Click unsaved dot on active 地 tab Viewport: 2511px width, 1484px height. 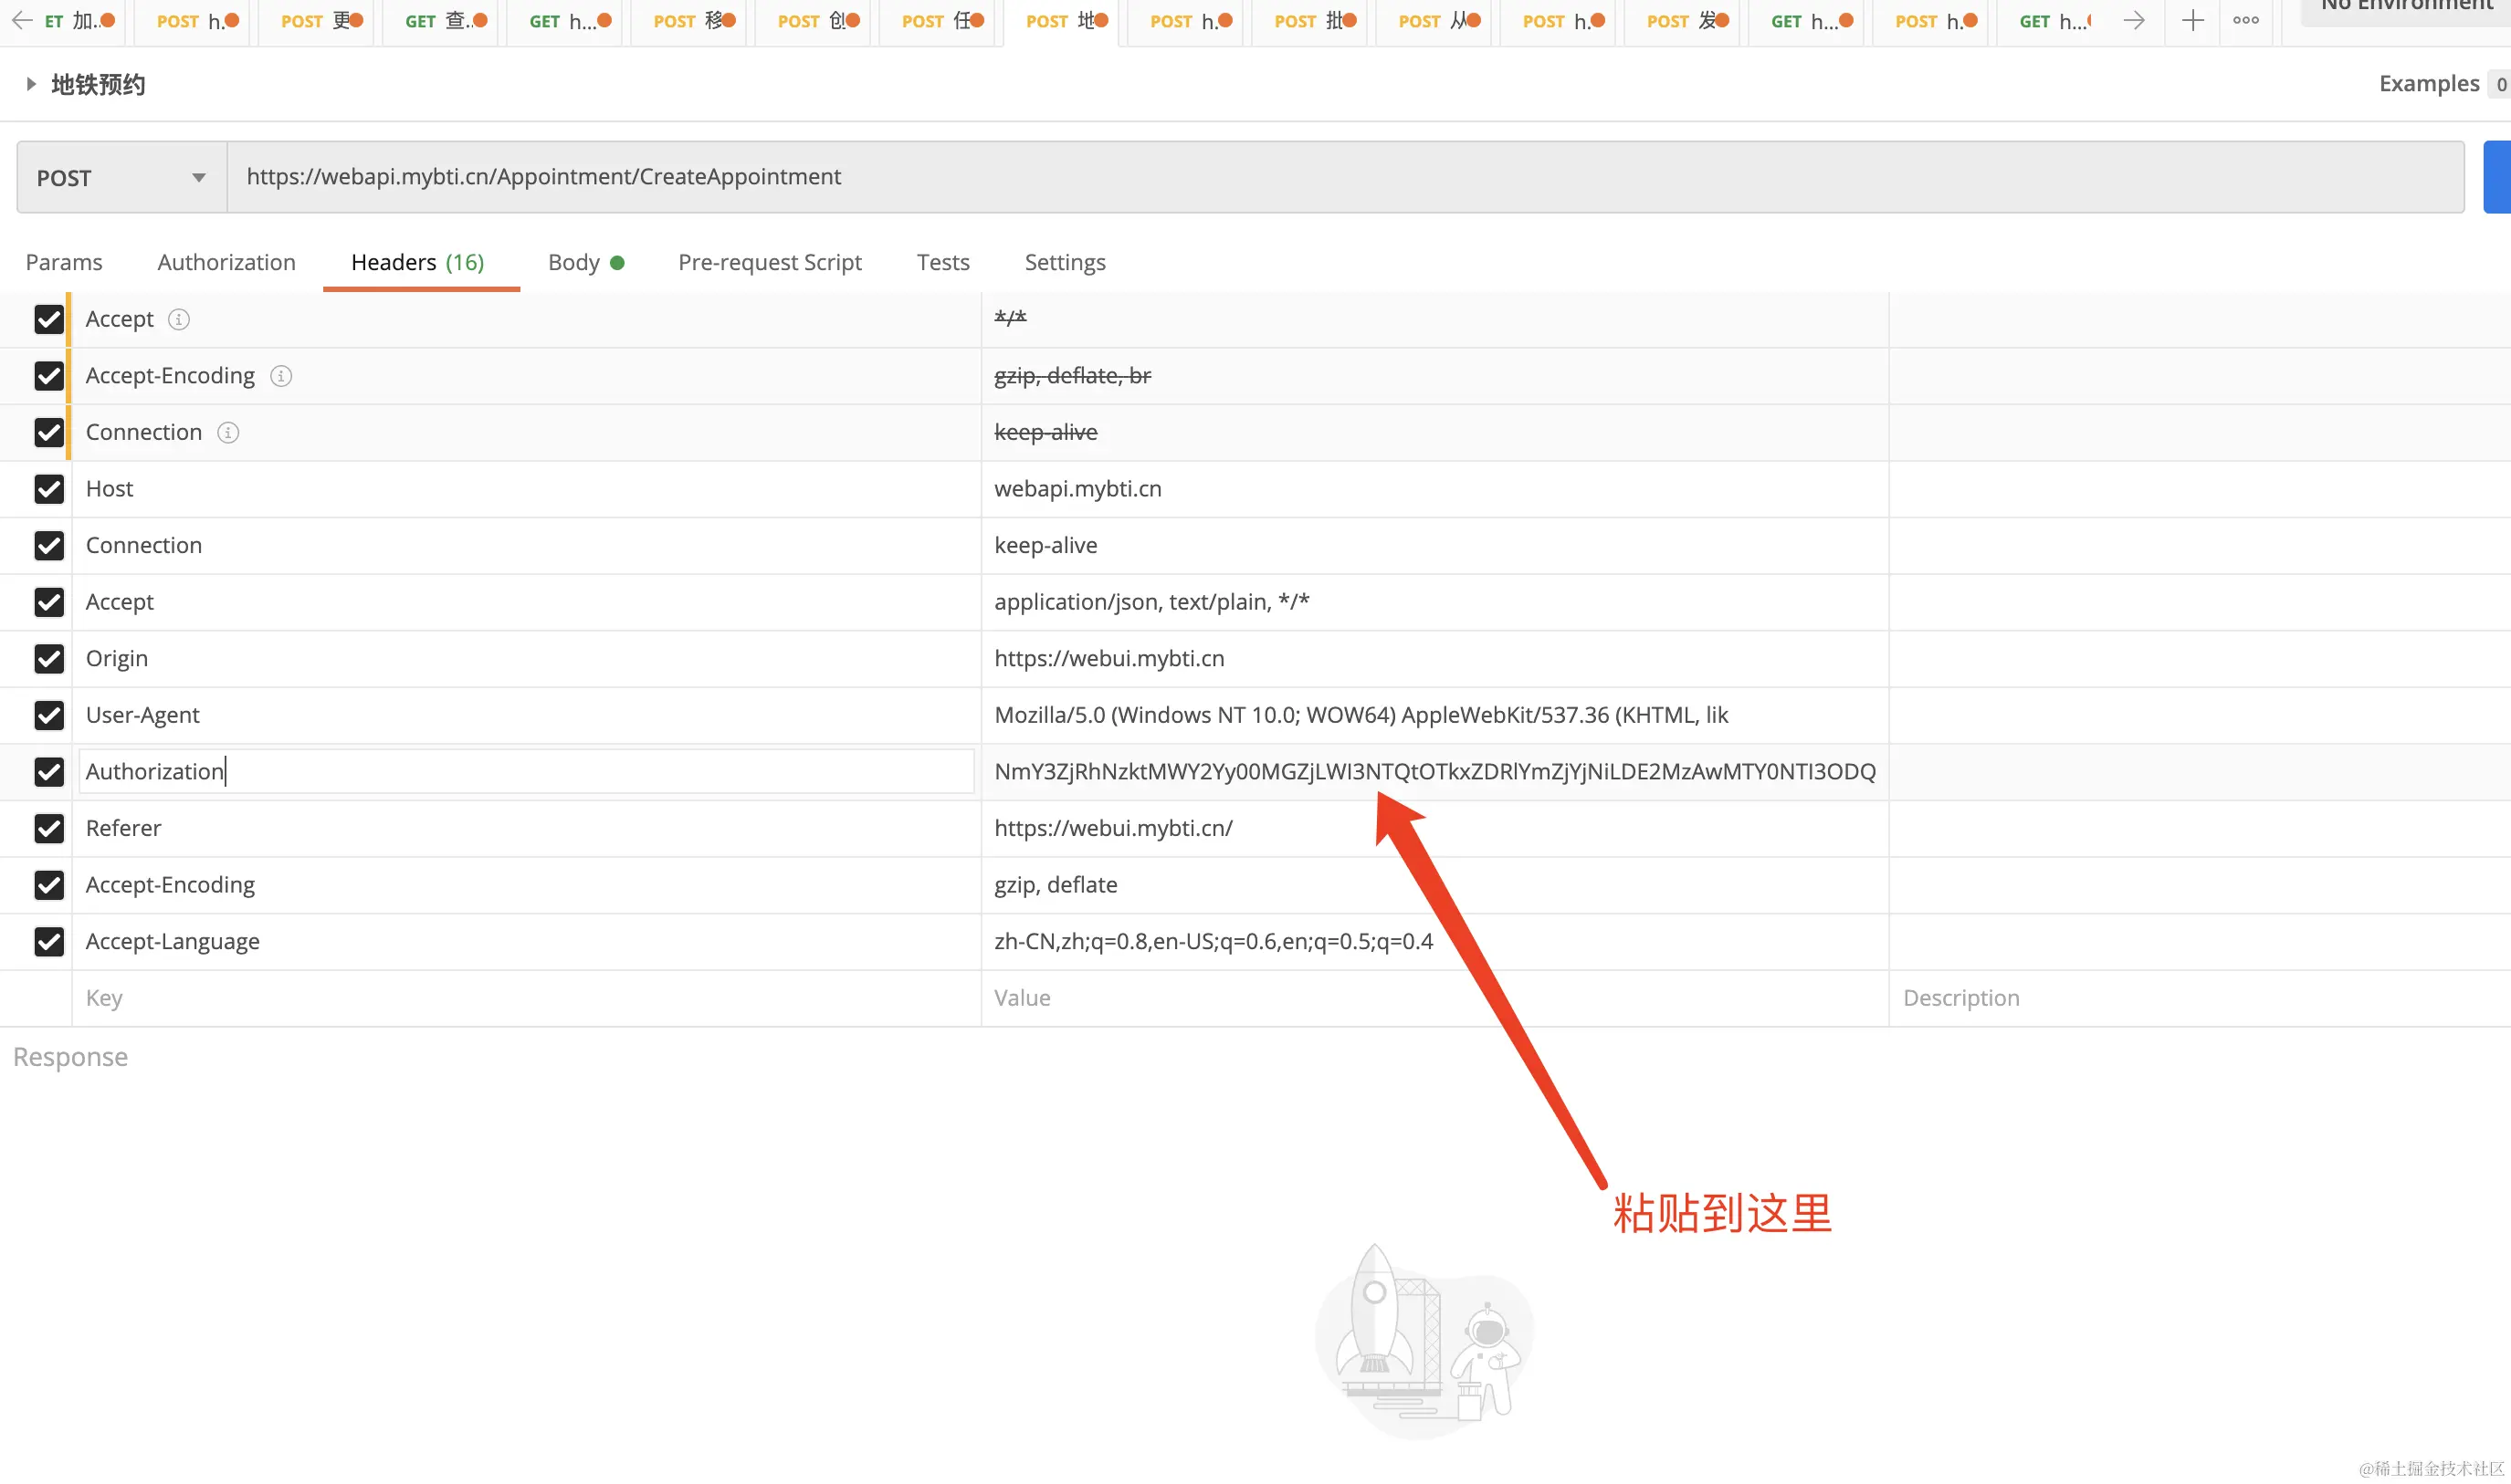tap(1101, 20)
